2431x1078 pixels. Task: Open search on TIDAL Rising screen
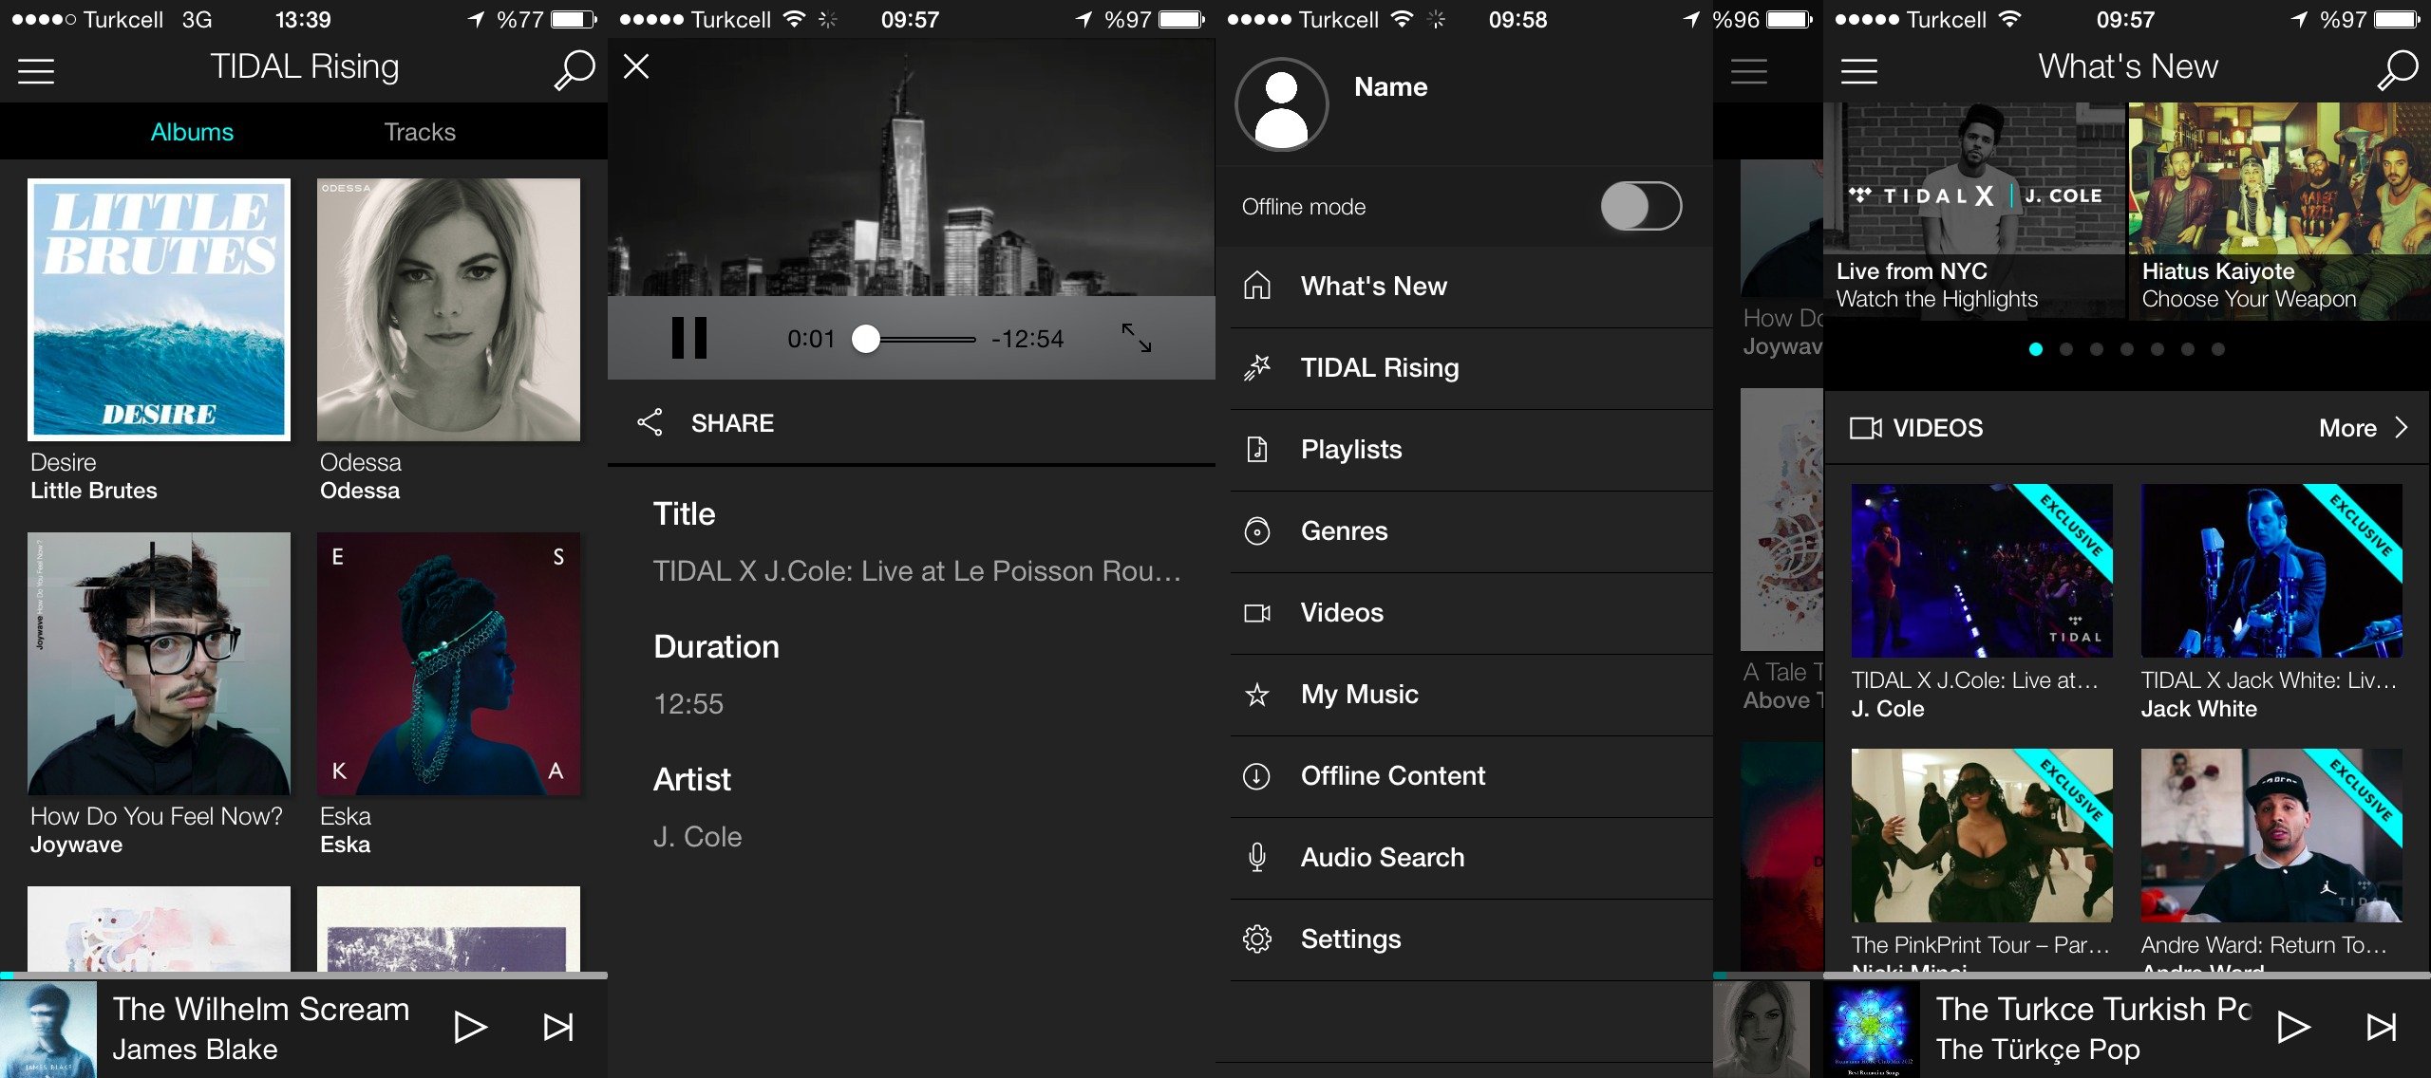click(574, 69)
